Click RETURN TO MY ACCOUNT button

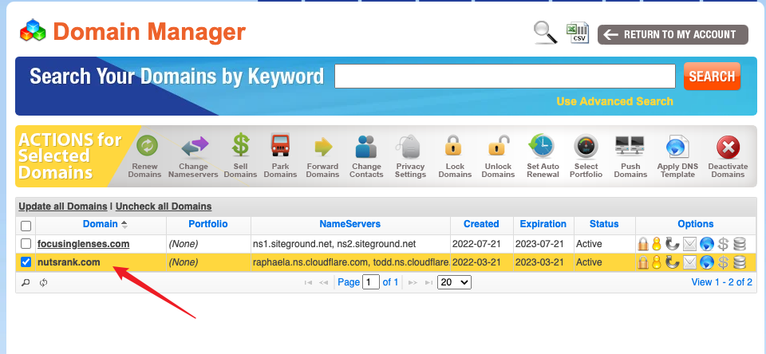pyautogui.click(x=673, y=34)
